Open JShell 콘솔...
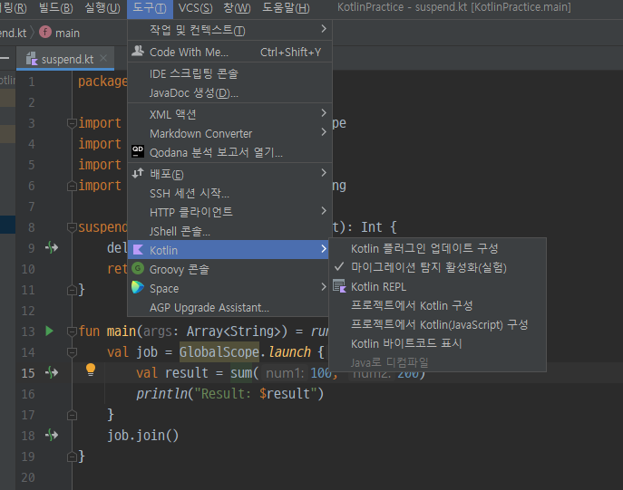Image resolution: width=623 pixels, height=490 pixels. coord(229,231)
